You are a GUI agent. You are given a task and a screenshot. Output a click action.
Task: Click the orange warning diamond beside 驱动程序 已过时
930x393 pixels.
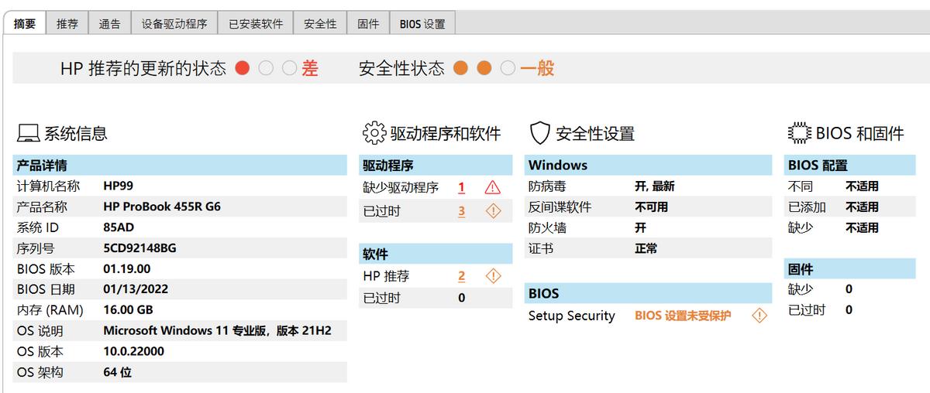click(x=493, y=211)
